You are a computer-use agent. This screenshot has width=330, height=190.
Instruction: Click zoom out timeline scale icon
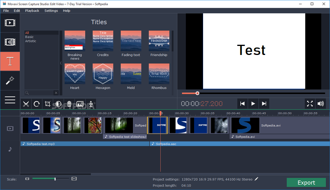coord(27,179)
